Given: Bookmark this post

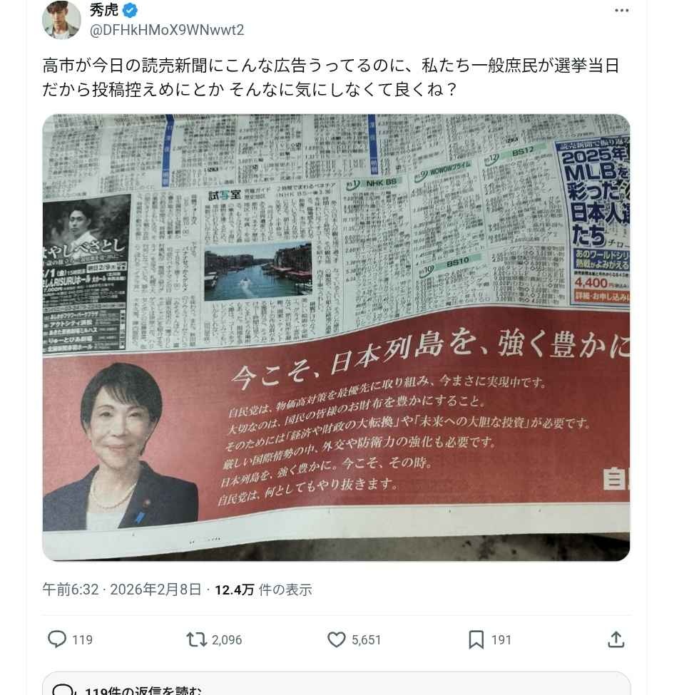Looking at the screenshot, I should (x=476, y=639).
